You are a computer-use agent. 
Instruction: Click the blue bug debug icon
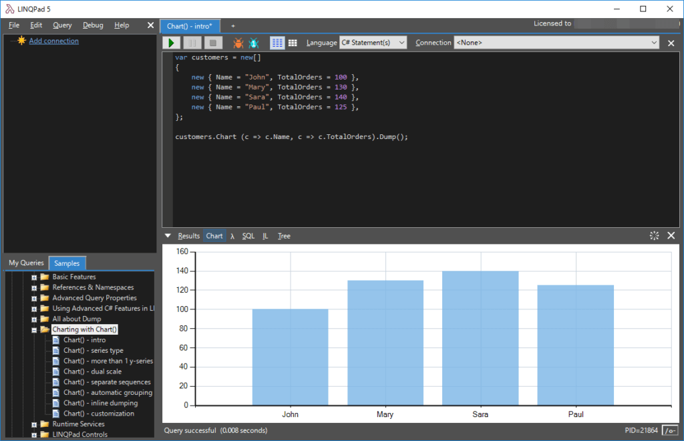pyautogui.click(x=254, y=43)
